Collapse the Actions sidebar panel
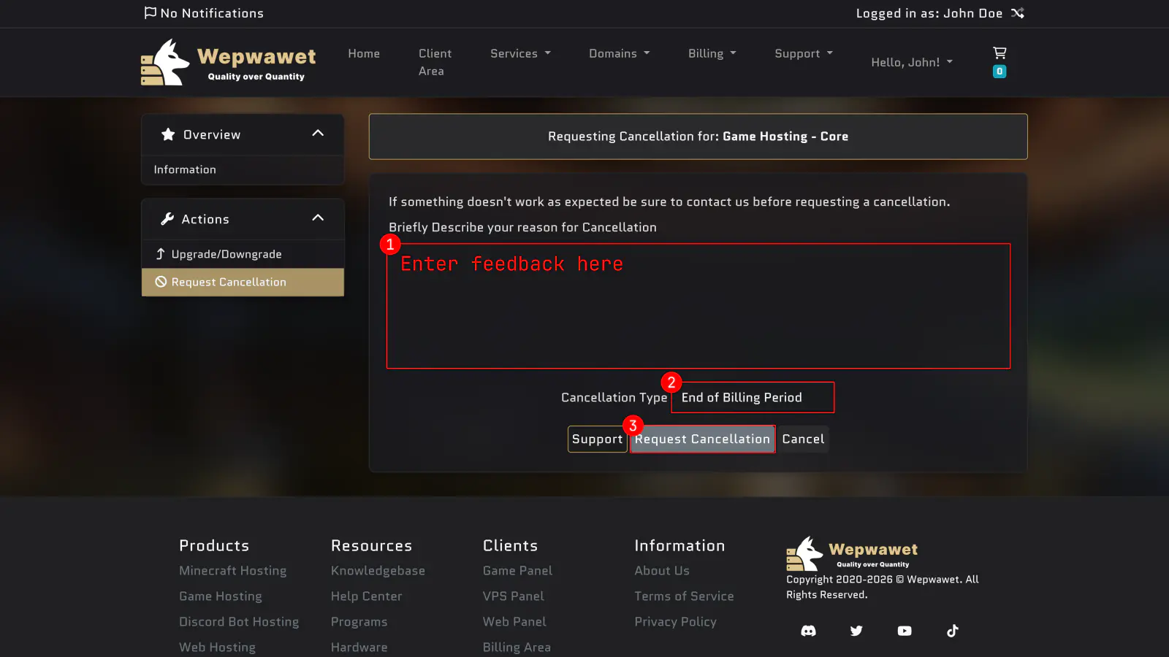 coord(318,218)
